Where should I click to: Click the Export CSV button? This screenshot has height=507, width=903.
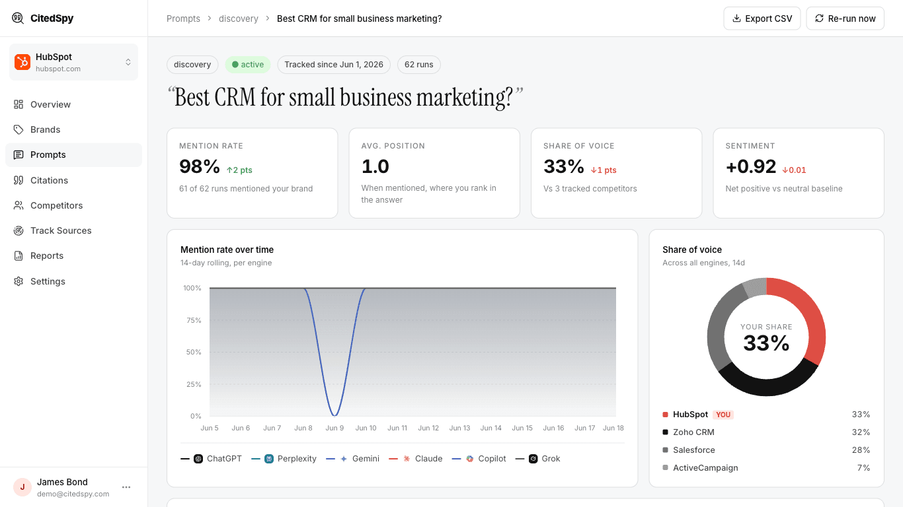(x=762, y=18)
